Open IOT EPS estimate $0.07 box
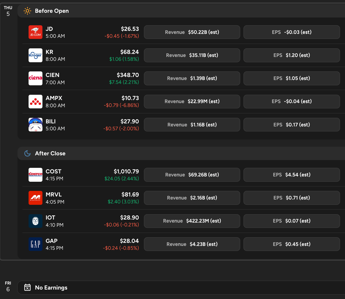The height and width of the screenshot is (299, 345). tap(292, 221)
